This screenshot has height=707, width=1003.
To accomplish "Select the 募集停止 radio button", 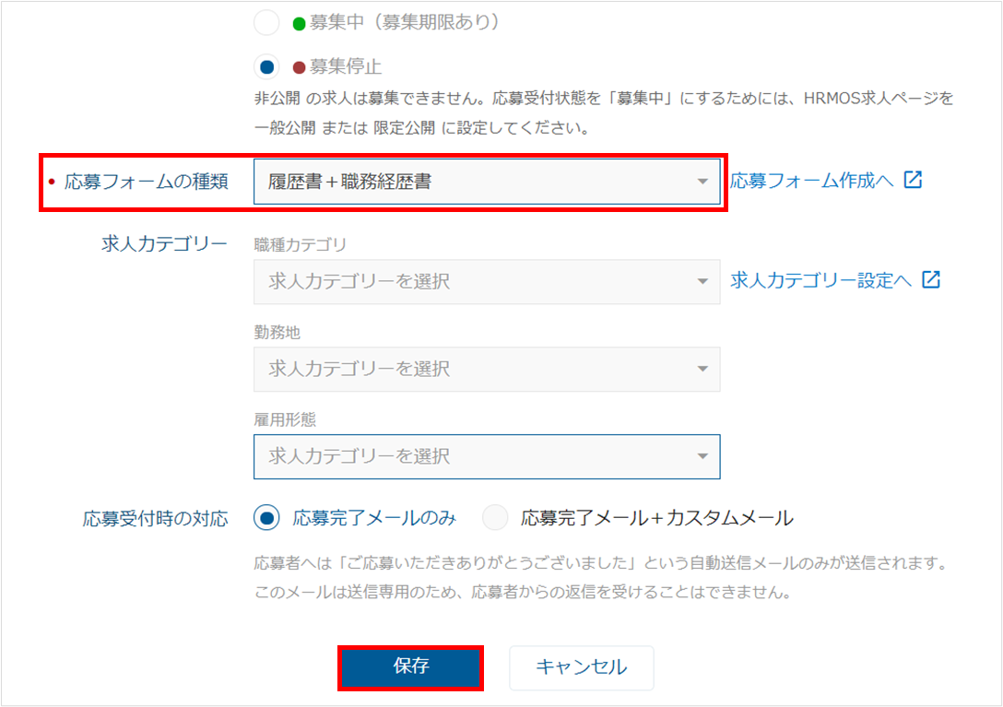I will (x=266, y=66).
